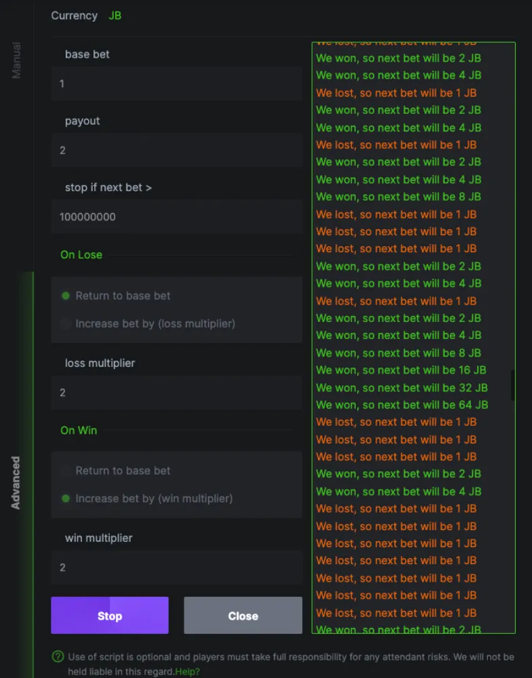
Task: Open the JB currency selector
Action: point(115,16)
